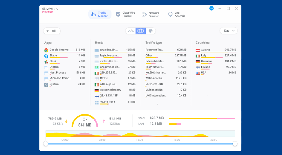This screenshot has width=282, height=155.
Task: Expand the Day time range dropdown
Action: coord(229,31)
